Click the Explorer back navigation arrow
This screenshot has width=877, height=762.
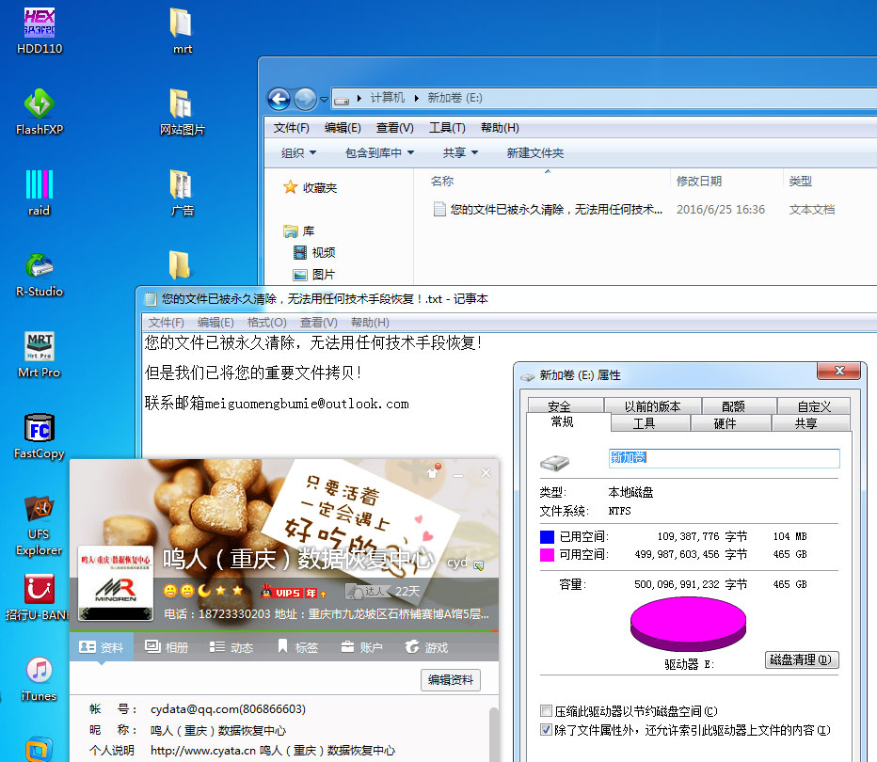(x=279, y=98)
